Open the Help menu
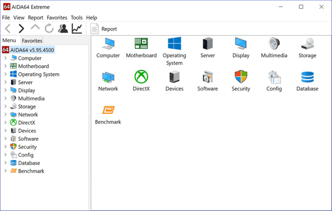The height and width of the screenshot is (211, 332). [92, 18]
